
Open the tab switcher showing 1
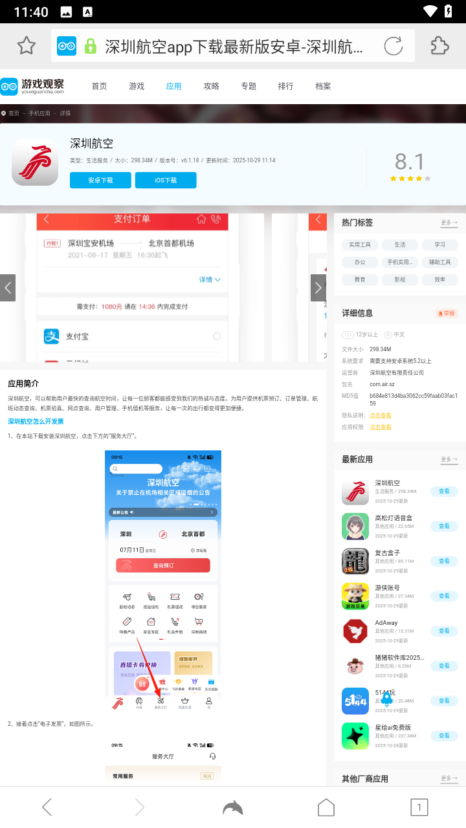[419, 807]
